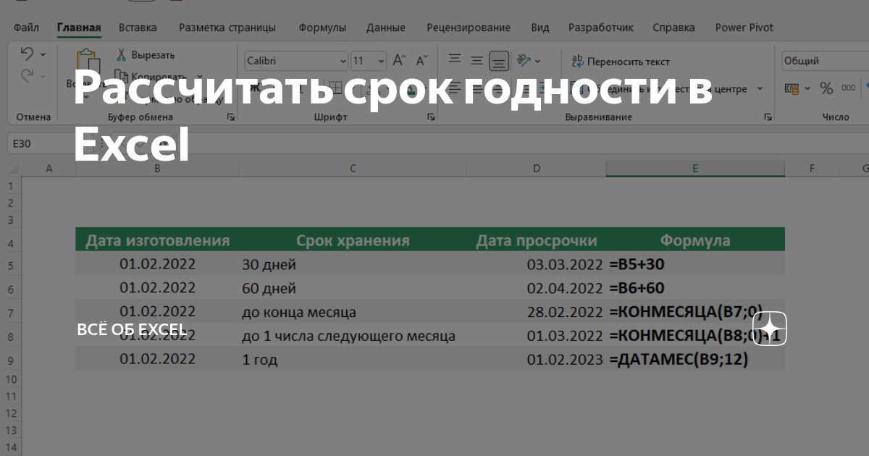
Task: Click the Redo arrow icon
Action: point(27,75)
